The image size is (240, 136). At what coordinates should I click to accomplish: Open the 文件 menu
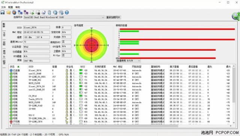[3, 7]
